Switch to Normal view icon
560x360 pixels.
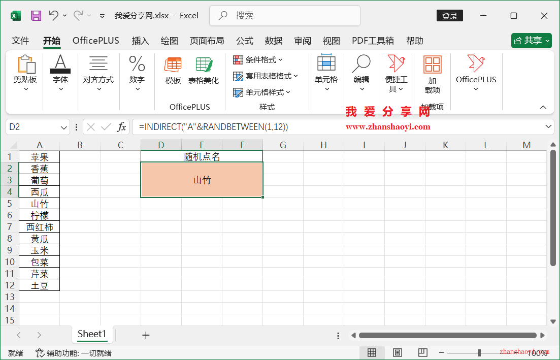(x=372, y=353)
